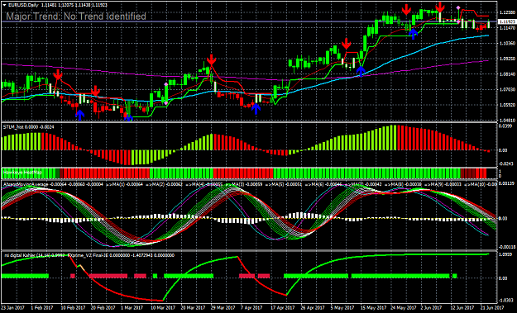This screenshot has height=313, width=517.
Task: Open the chart menu triangle beside EURUSD,Daily
Action: (4, 5)
